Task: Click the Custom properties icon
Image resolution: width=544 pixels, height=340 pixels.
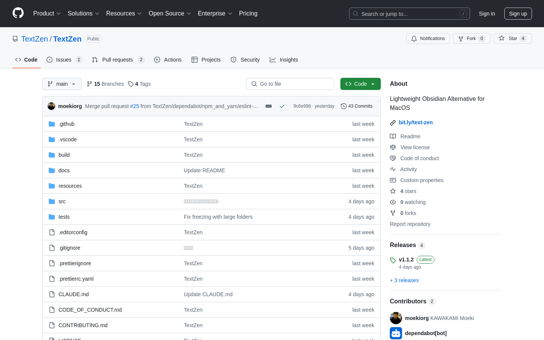Action: pos(393,180)
